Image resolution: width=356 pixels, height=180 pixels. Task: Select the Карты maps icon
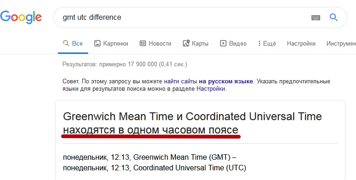(186, 43)
